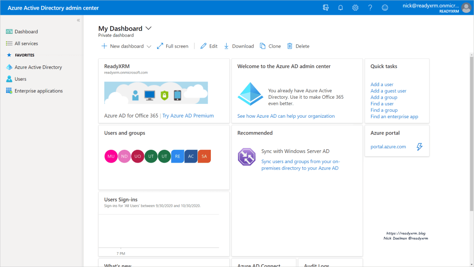
Task: Open the directory and subscription filter icon
Action: [x=326, y=8]
